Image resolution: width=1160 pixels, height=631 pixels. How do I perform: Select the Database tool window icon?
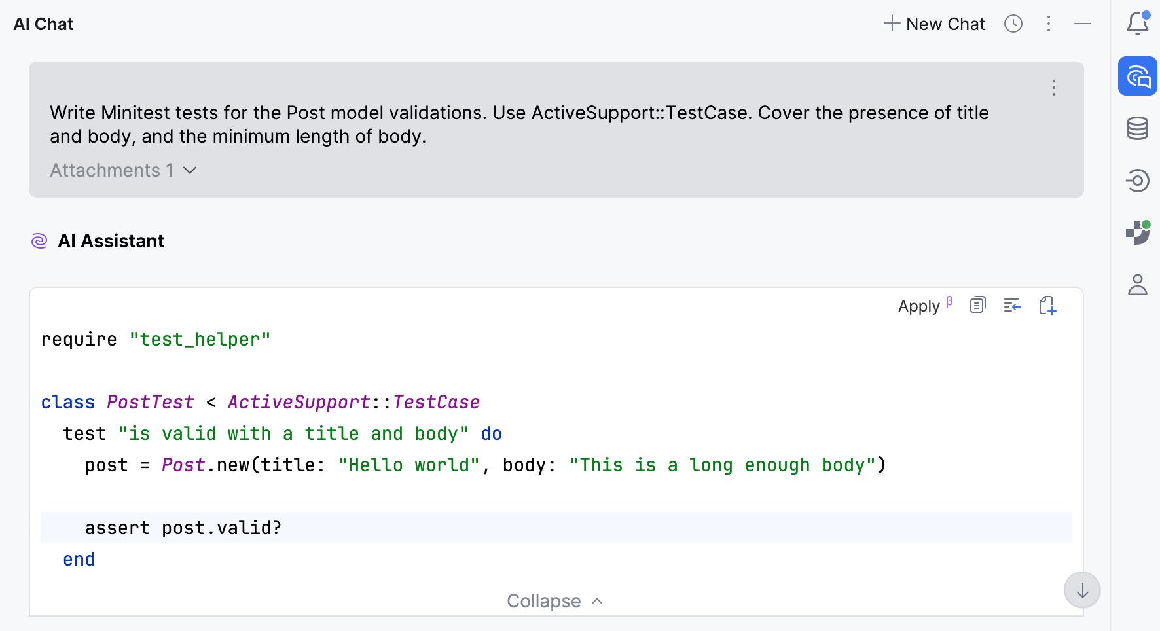pyautogui.click(x=1137, y=129)
